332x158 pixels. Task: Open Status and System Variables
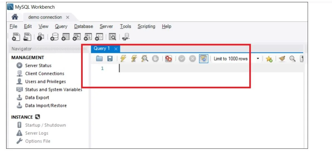pyautogui.click(x=54, y=90)
